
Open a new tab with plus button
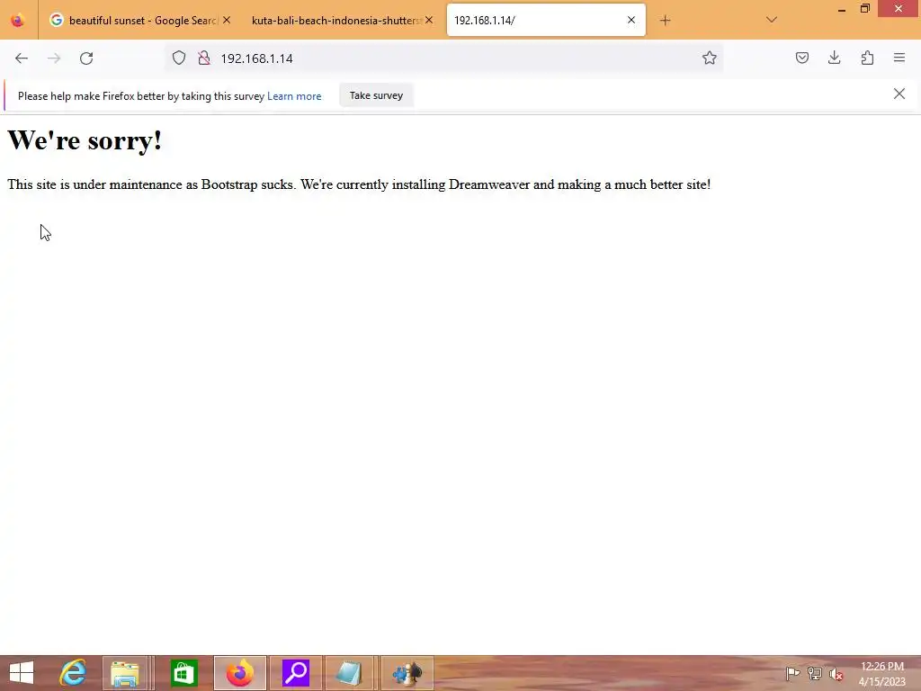(665, 21)
